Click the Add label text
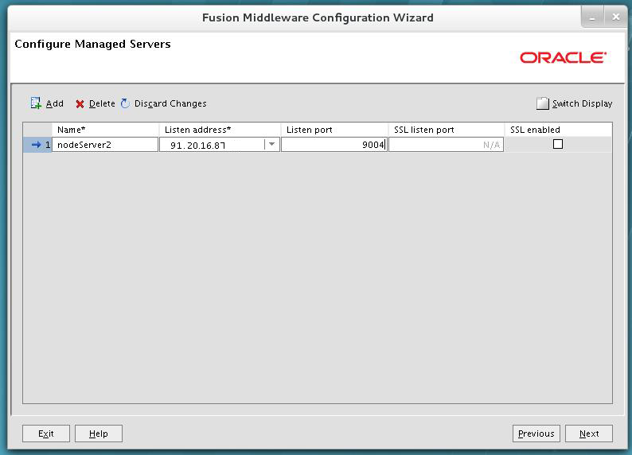 (x=54, y=103)
